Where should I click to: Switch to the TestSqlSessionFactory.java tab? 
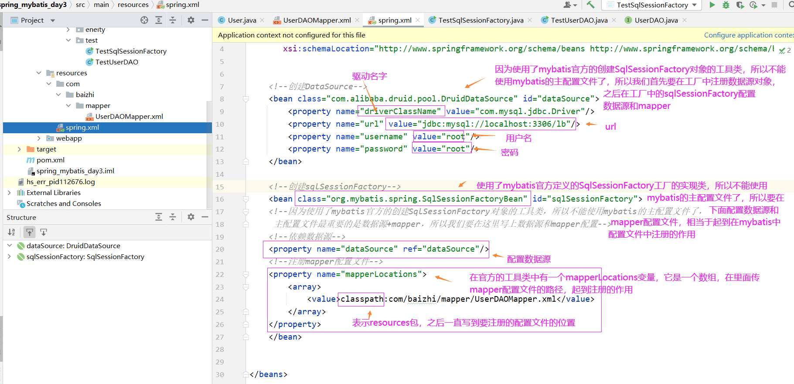[x=480, y=20]
